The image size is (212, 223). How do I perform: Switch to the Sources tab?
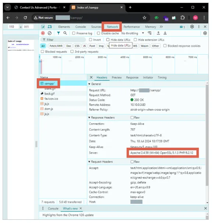point(96,27)
